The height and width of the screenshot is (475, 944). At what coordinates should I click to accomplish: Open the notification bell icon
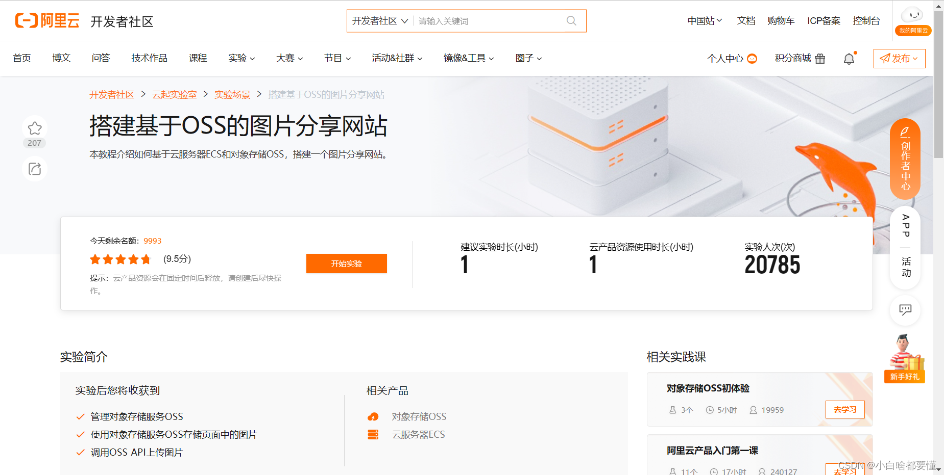tap(849, 59)
